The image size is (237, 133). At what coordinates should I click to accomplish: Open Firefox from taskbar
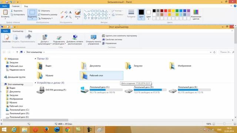tap(46, 130)
